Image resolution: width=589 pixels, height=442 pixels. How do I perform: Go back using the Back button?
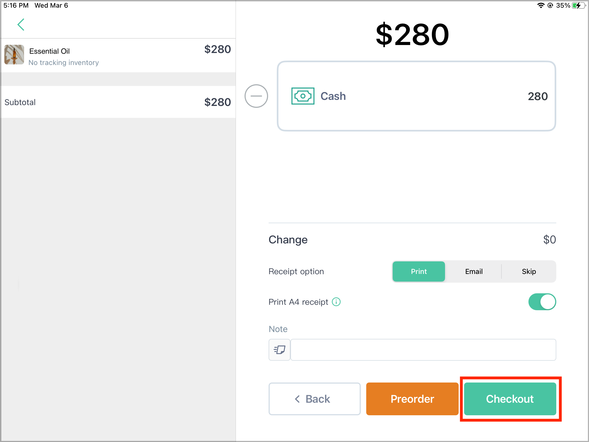[x=314, y=399]
